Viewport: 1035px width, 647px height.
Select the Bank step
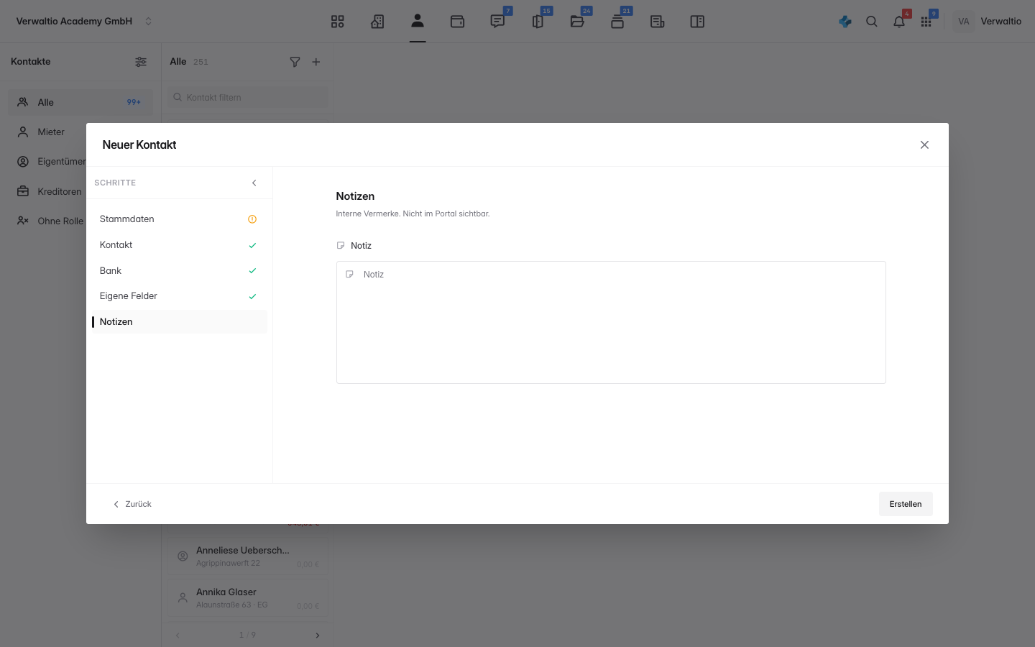coord(179,271)
